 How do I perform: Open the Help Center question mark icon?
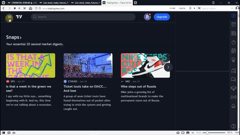[233, 126]
